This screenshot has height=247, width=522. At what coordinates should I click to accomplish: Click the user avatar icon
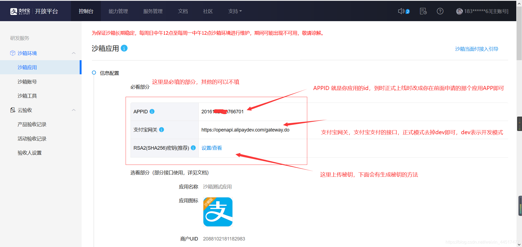click(x=459, y=11)
